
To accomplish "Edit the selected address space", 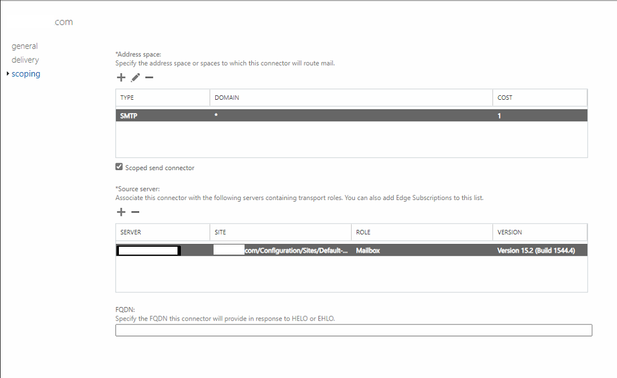I will click(x=135, y=77).
